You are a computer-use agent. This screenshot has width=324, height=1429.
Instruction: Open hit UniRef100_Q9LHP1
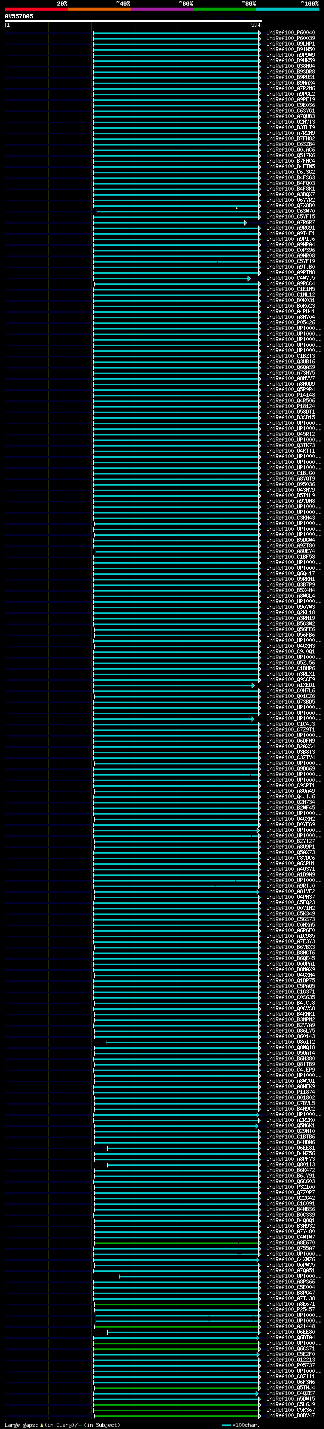[x=291, y=44]
